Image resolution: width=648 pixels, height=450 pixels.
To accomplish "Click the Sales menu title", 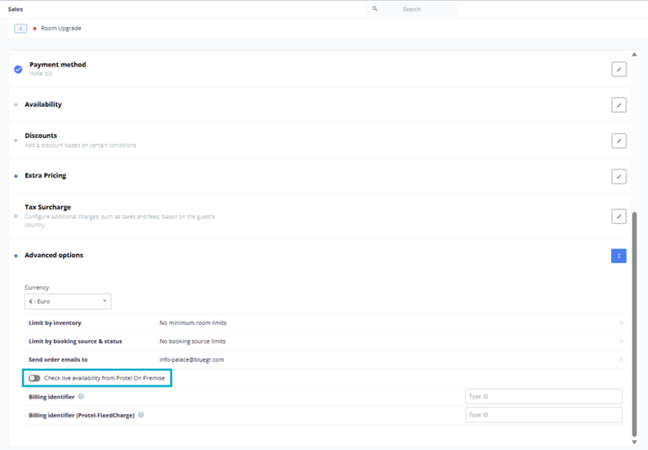I will [14, 9].
